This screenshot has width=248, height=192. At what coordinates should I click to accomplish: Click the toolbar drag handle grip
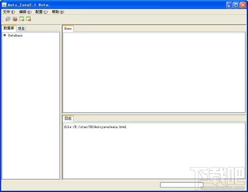click(x=3, y=19)
